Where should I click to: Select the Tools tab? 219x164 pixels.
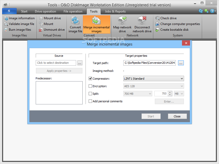click(x=94, y=11)
